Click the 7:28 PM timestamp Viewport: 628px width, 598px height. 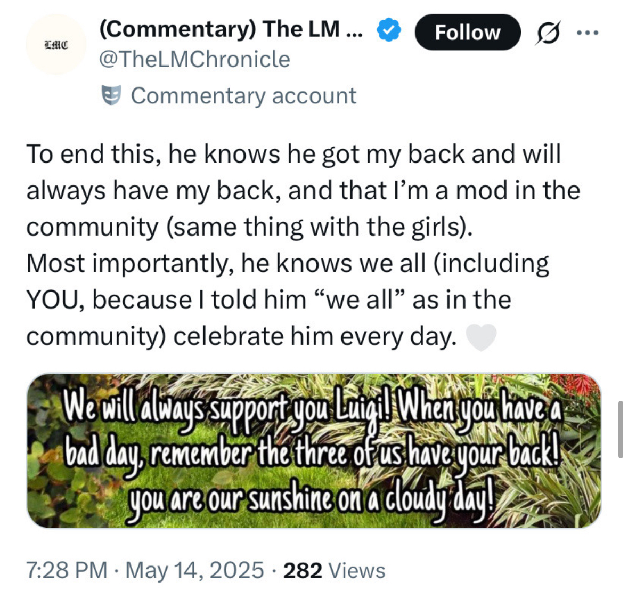(x=67, y=570)
